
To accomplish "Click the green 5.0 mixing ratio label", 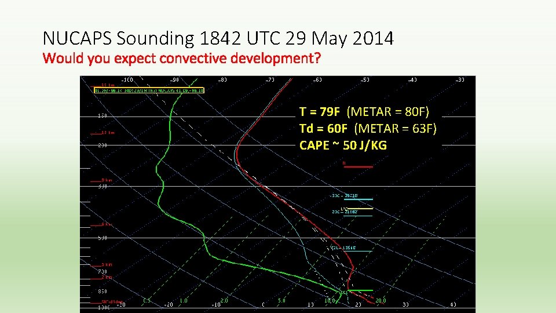I will (x=281, y=301).
